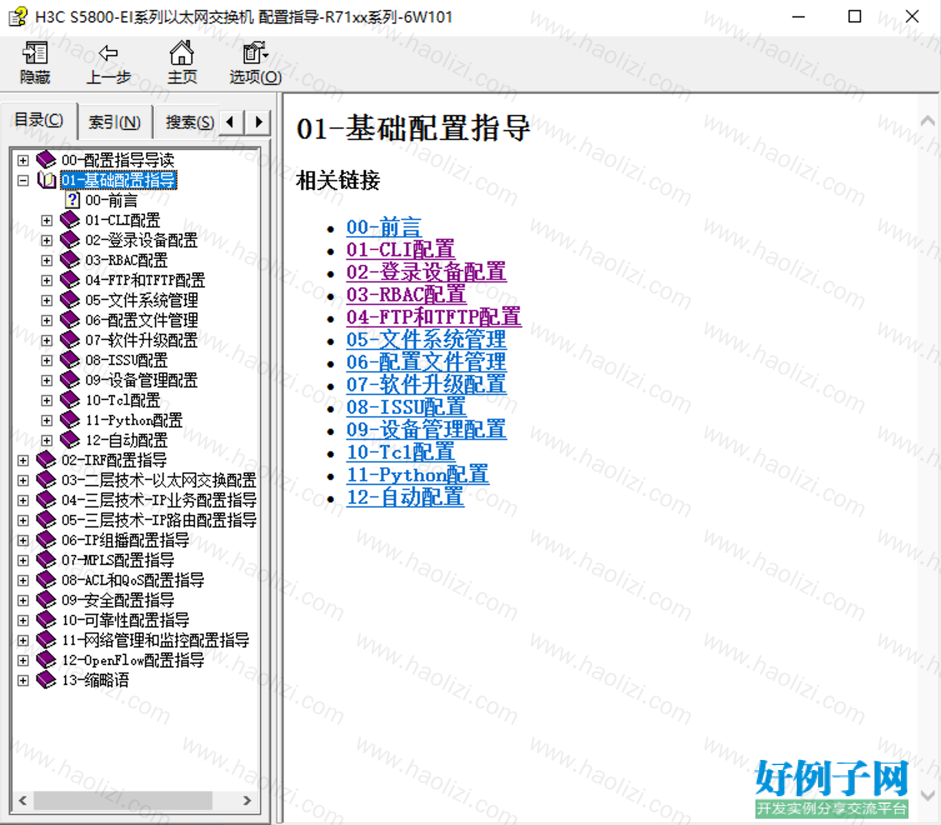Click the 隐藏 (Hide) toolbar icon
The width and height of the screenshot is (941, 825).
click(35, 54)
